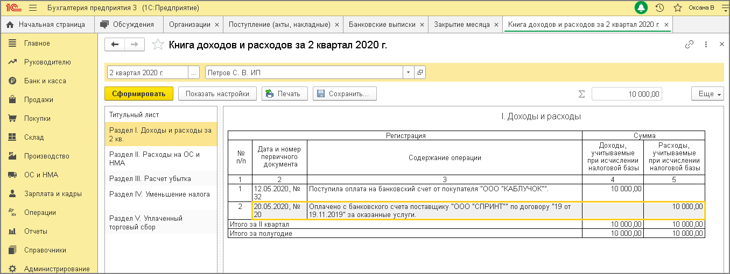Close the Книга доходов и расходов tab

pos(666,25)
